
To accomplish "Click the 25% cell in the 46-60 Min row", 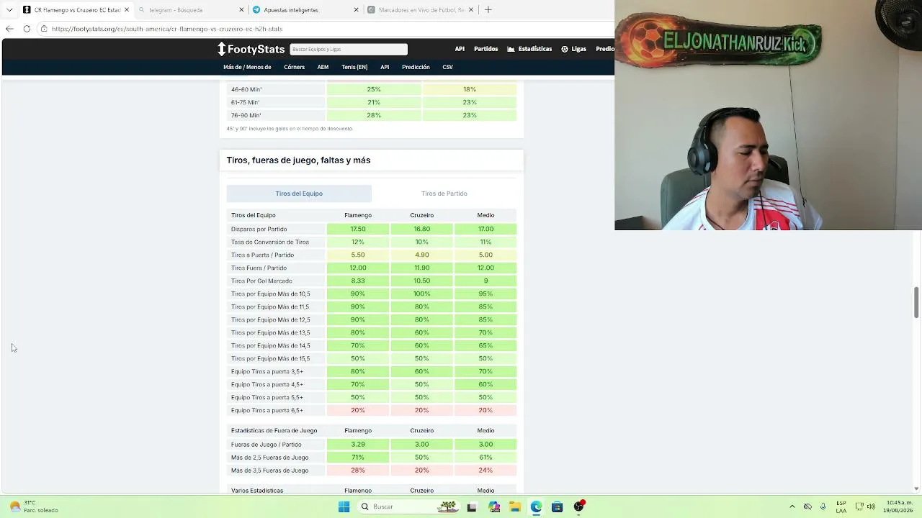I will (x=374, y=89).
